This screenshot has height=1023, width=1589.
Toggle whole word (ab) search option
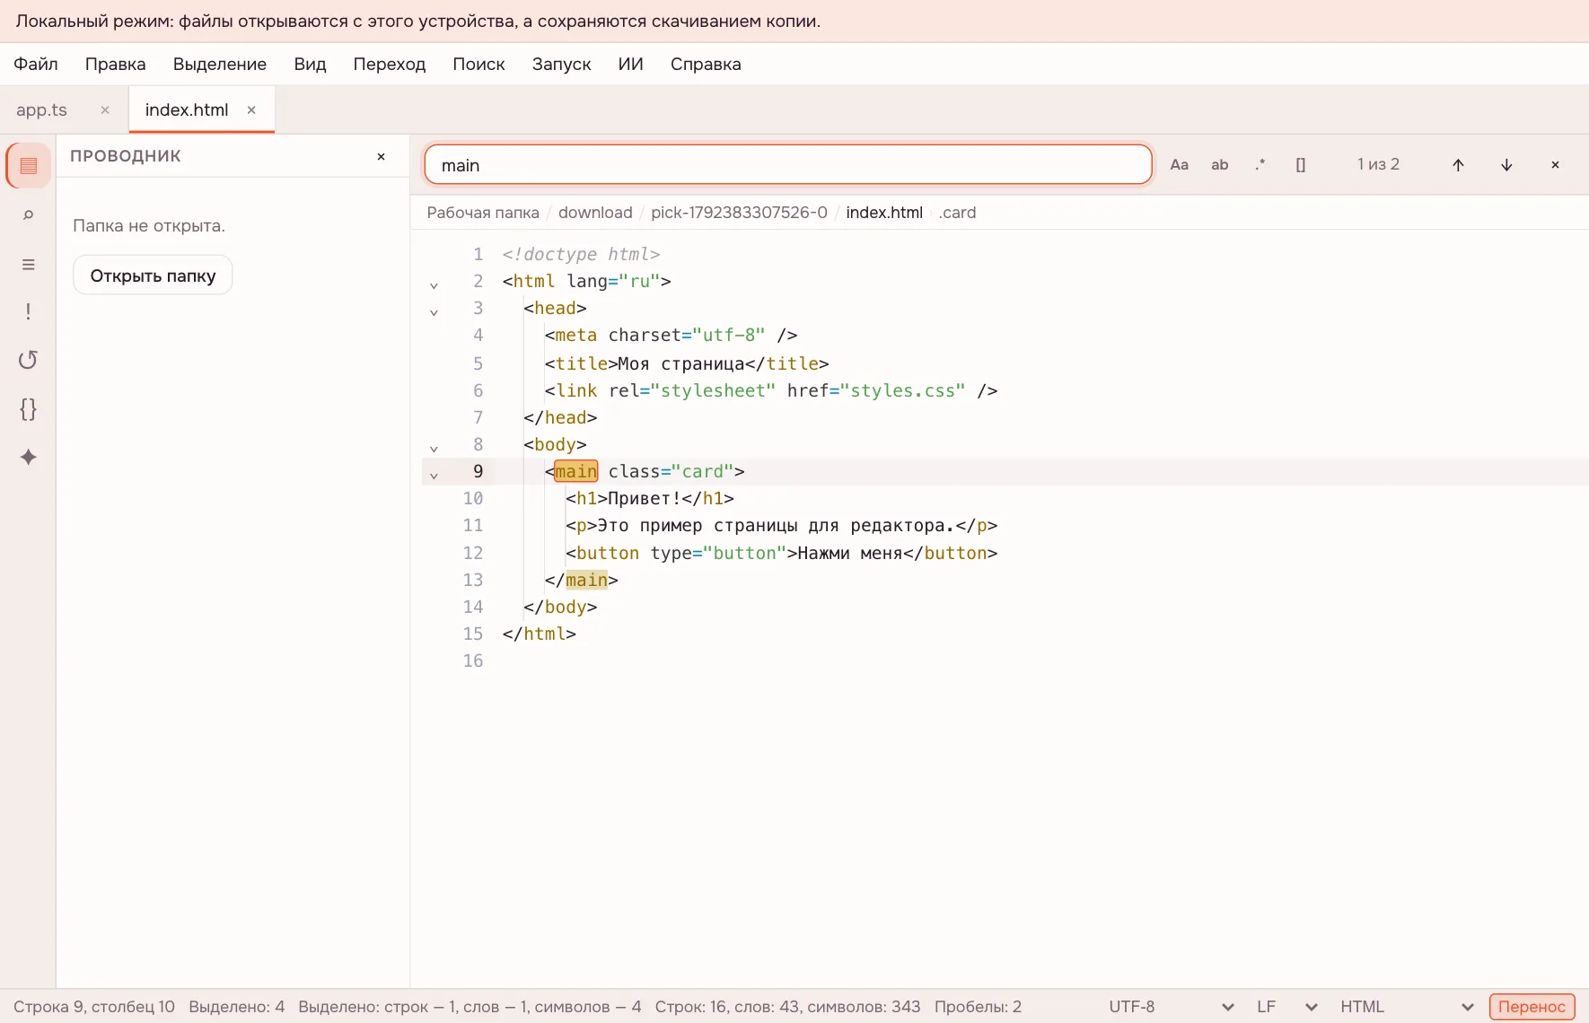(1220, 165)
